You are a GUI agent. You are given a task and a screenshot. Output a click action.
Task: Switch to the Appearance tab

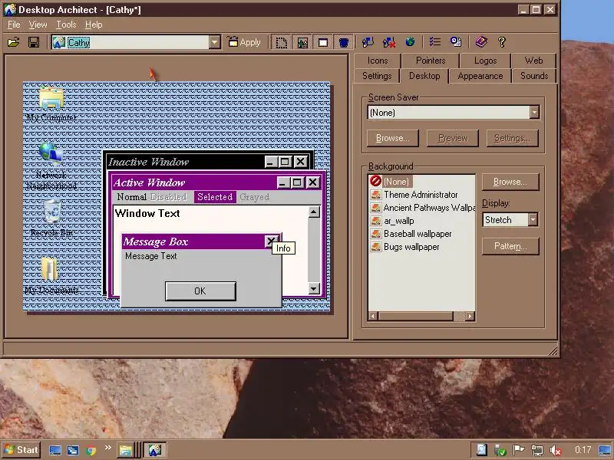(x=480, y=76)
